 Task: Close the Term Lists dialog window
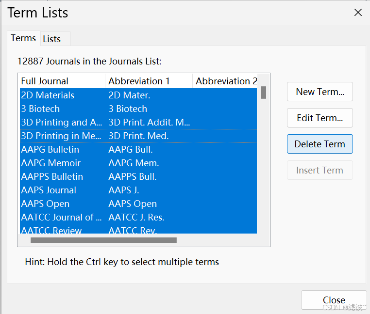pos(358,13)
